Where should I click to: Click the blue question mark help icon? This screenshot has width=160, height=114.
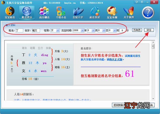click(x=148, y=13)
